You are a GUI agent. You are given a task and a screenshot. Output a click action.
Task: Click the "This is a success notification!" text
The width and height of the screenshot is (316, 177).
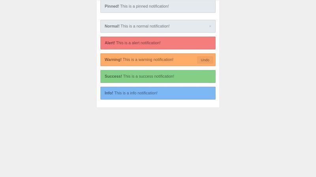[149, 76]
